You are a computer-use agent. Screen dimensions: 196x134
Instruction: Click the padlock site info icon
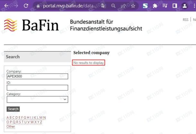[38, 6]
